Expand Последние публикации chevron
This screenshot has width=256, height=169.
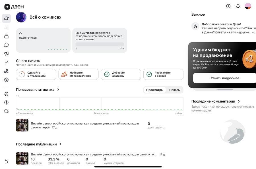point(60,144)
